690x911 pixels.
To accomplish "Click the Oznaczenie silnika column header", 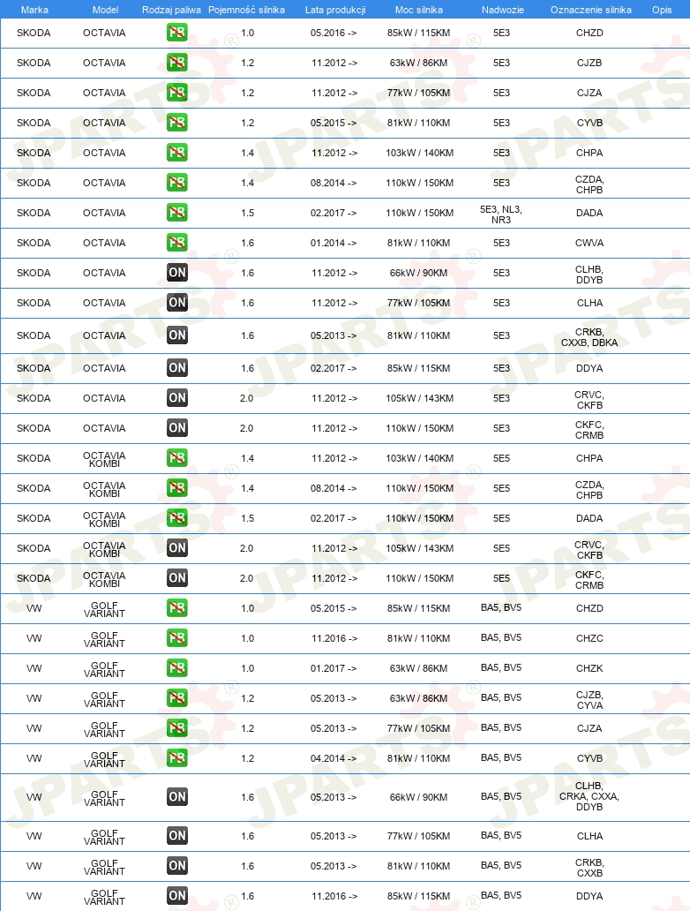I will [x=590, y=10].
